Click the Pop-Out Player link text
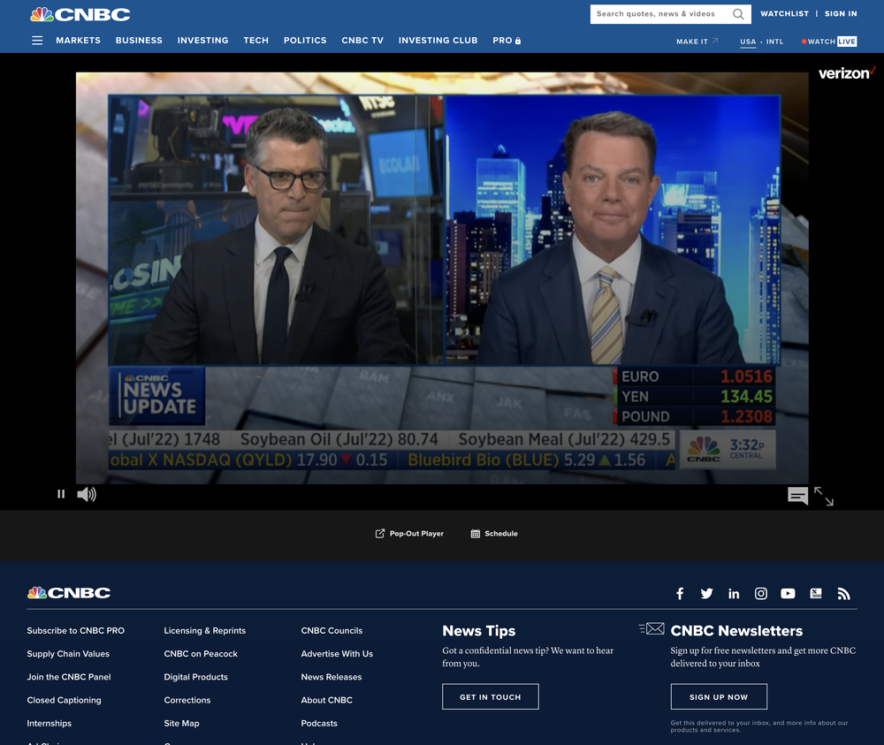Viewport: 884px width, 745px height. pos(416,533)
